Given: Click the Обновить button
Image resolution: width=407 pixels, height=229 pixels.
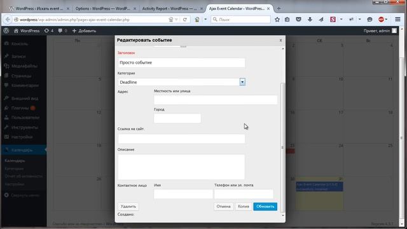Looking at the screenshot, I should (265, 206).
